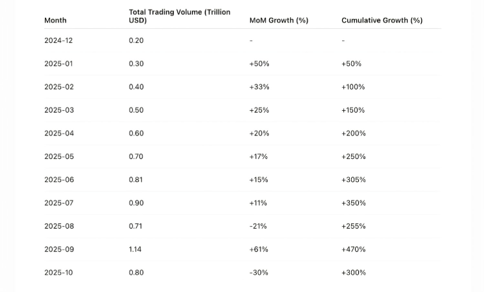Select the 2025-03 row label
Screen dimensions: 484x292
[58, 110]
